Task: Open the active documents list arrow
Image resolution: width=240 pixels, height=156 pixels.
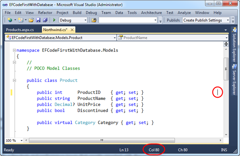Action: [226, 30]
